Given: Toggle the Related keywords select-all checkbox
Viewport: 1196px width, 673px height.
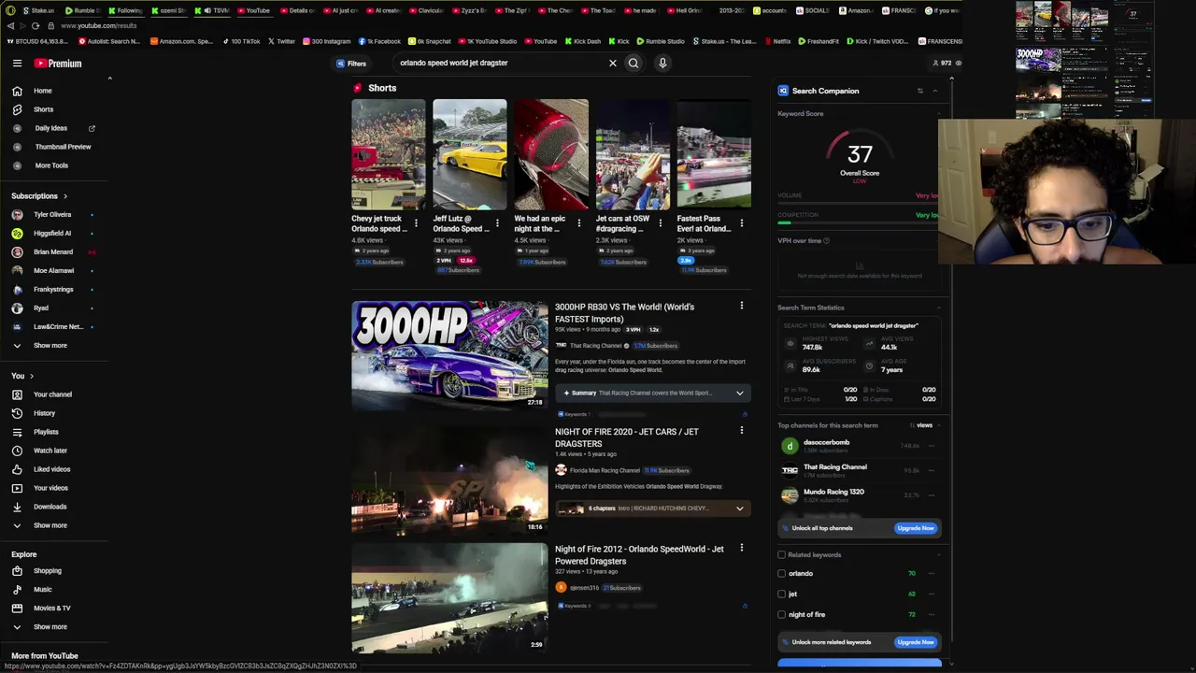Looking at the screenshot, I should tap(781, 555).
